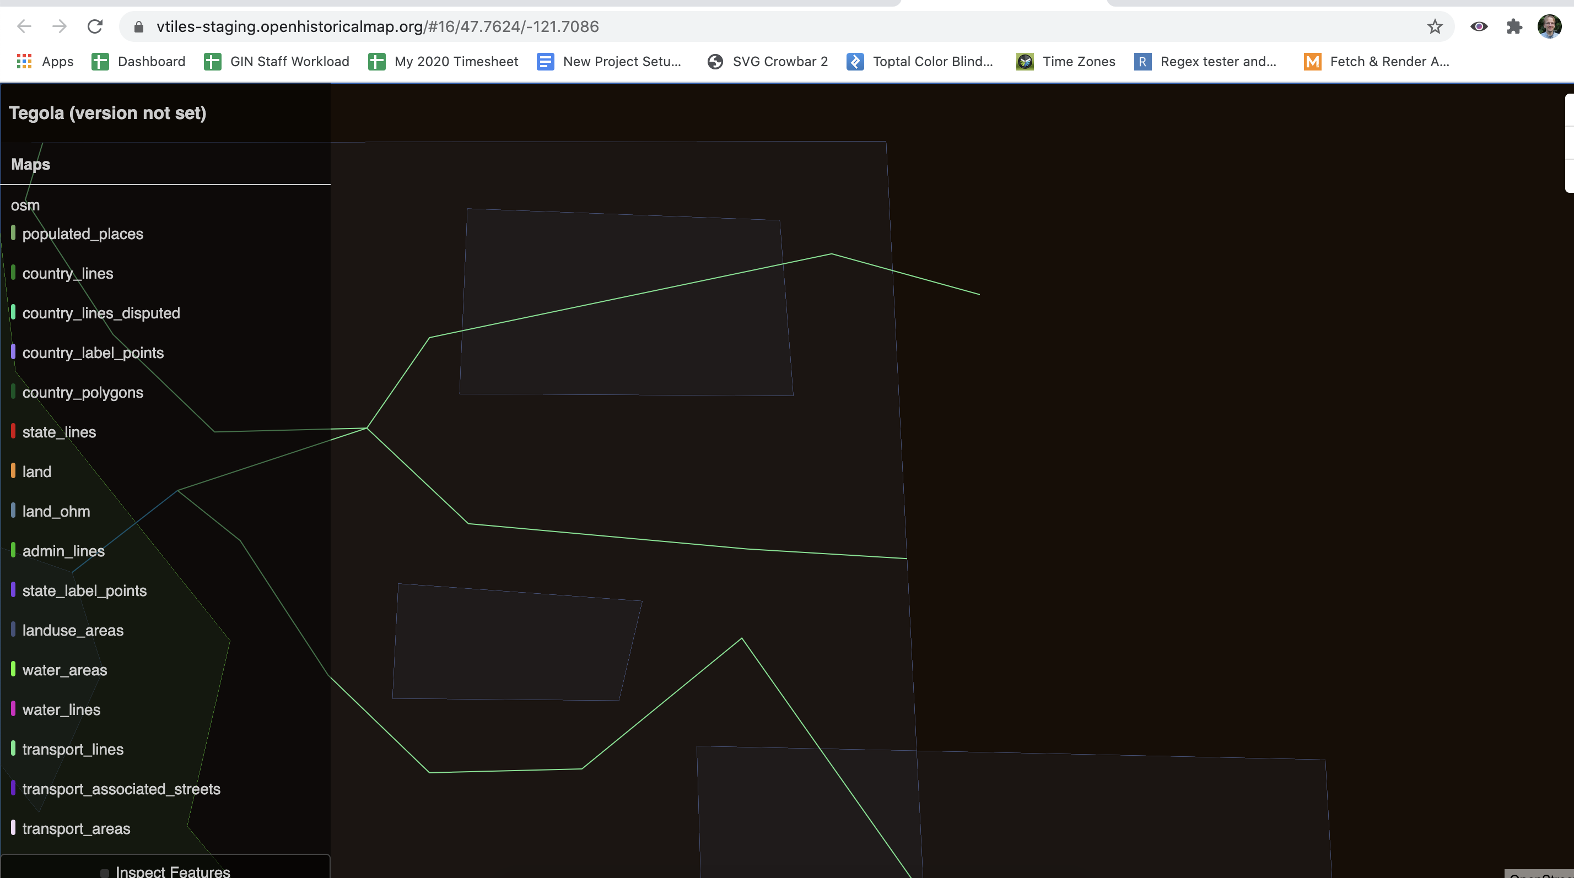Toggle the Inspect Features checkbox
1574x878 pixels.
[x=105, y=873]
